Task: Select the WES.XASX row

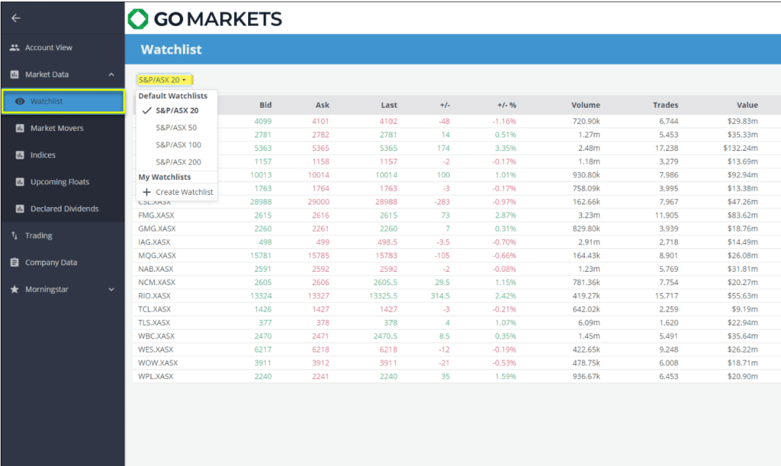Action: click(457, 349)
